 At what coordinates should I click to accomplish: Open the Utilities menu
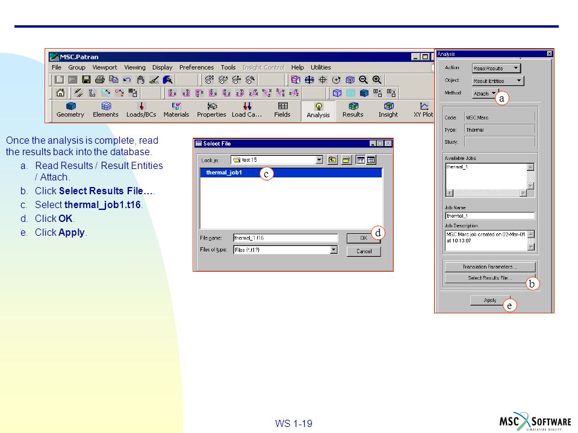click(x=321, y=67)
